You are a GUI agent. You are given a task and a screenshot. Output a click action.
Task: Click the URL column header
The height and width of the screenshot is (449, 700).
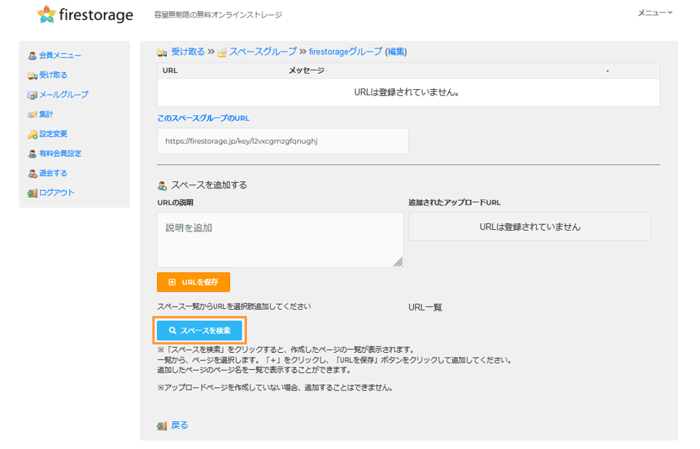click(x=170, y=71)
